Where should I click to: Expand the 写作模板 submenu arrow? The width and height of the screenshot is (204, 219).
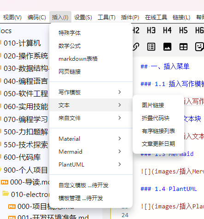tap(120, 92)
